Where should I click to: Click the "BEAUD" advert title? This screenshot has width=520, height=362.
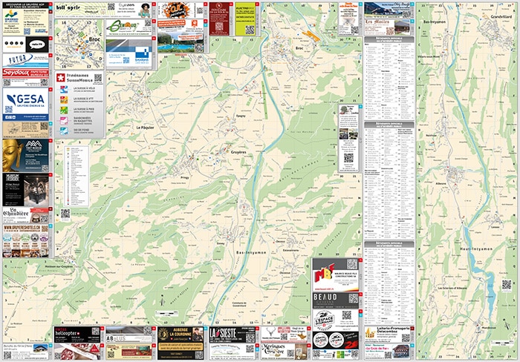click(325, 297)
